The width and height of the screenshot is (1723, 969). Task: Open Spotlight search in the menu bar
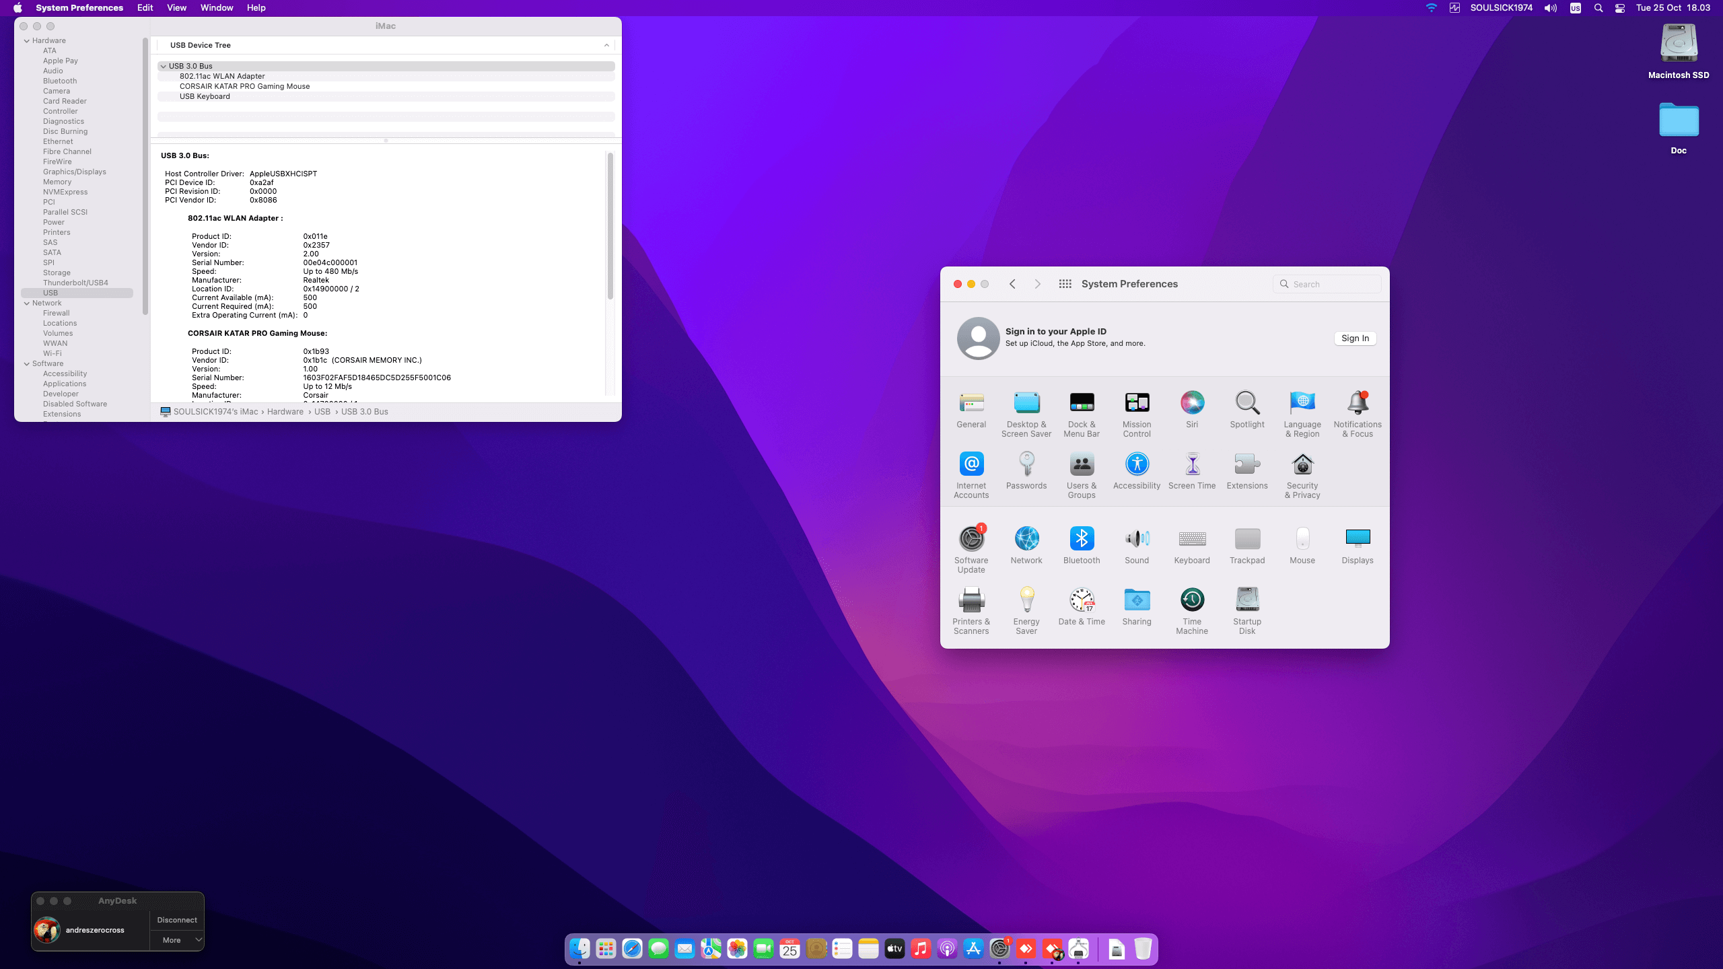click(1598, 8)
